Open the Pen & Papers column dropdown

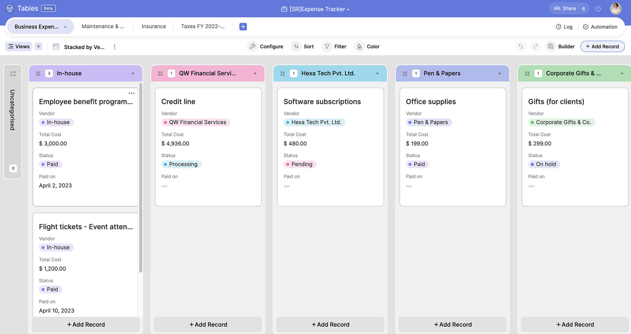[499, 73]
